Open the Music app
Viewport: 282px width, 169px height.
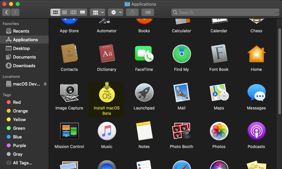click(107, 131)
